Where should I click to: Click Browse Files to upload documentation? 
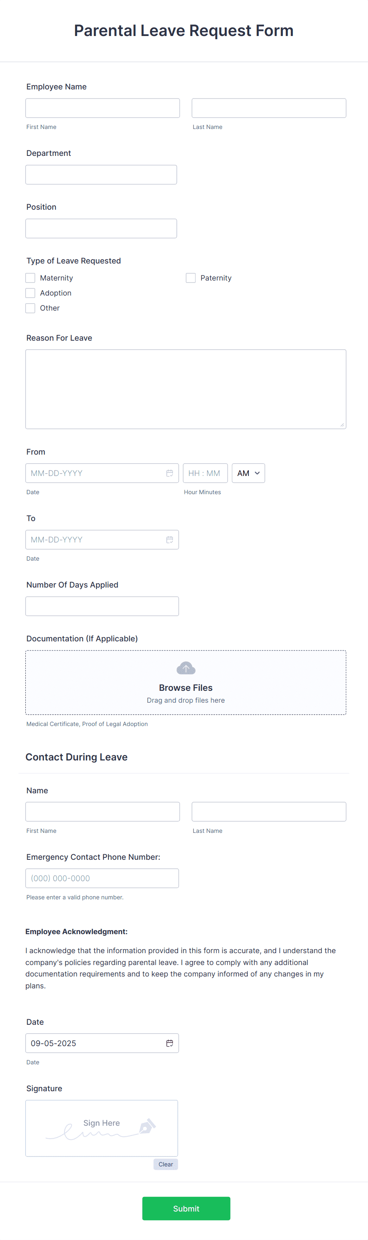pyautogui.click(x=186, y=687)
